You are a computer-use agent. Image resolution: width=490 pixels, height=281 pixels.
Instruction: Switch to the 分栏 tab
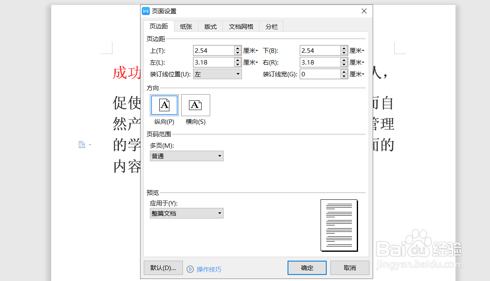271,26
